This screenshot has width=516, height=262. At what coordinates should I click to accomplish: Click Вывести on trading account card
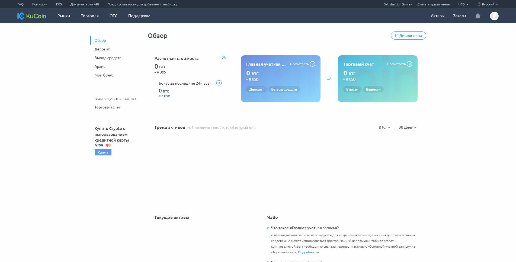[x=373, y=89]
